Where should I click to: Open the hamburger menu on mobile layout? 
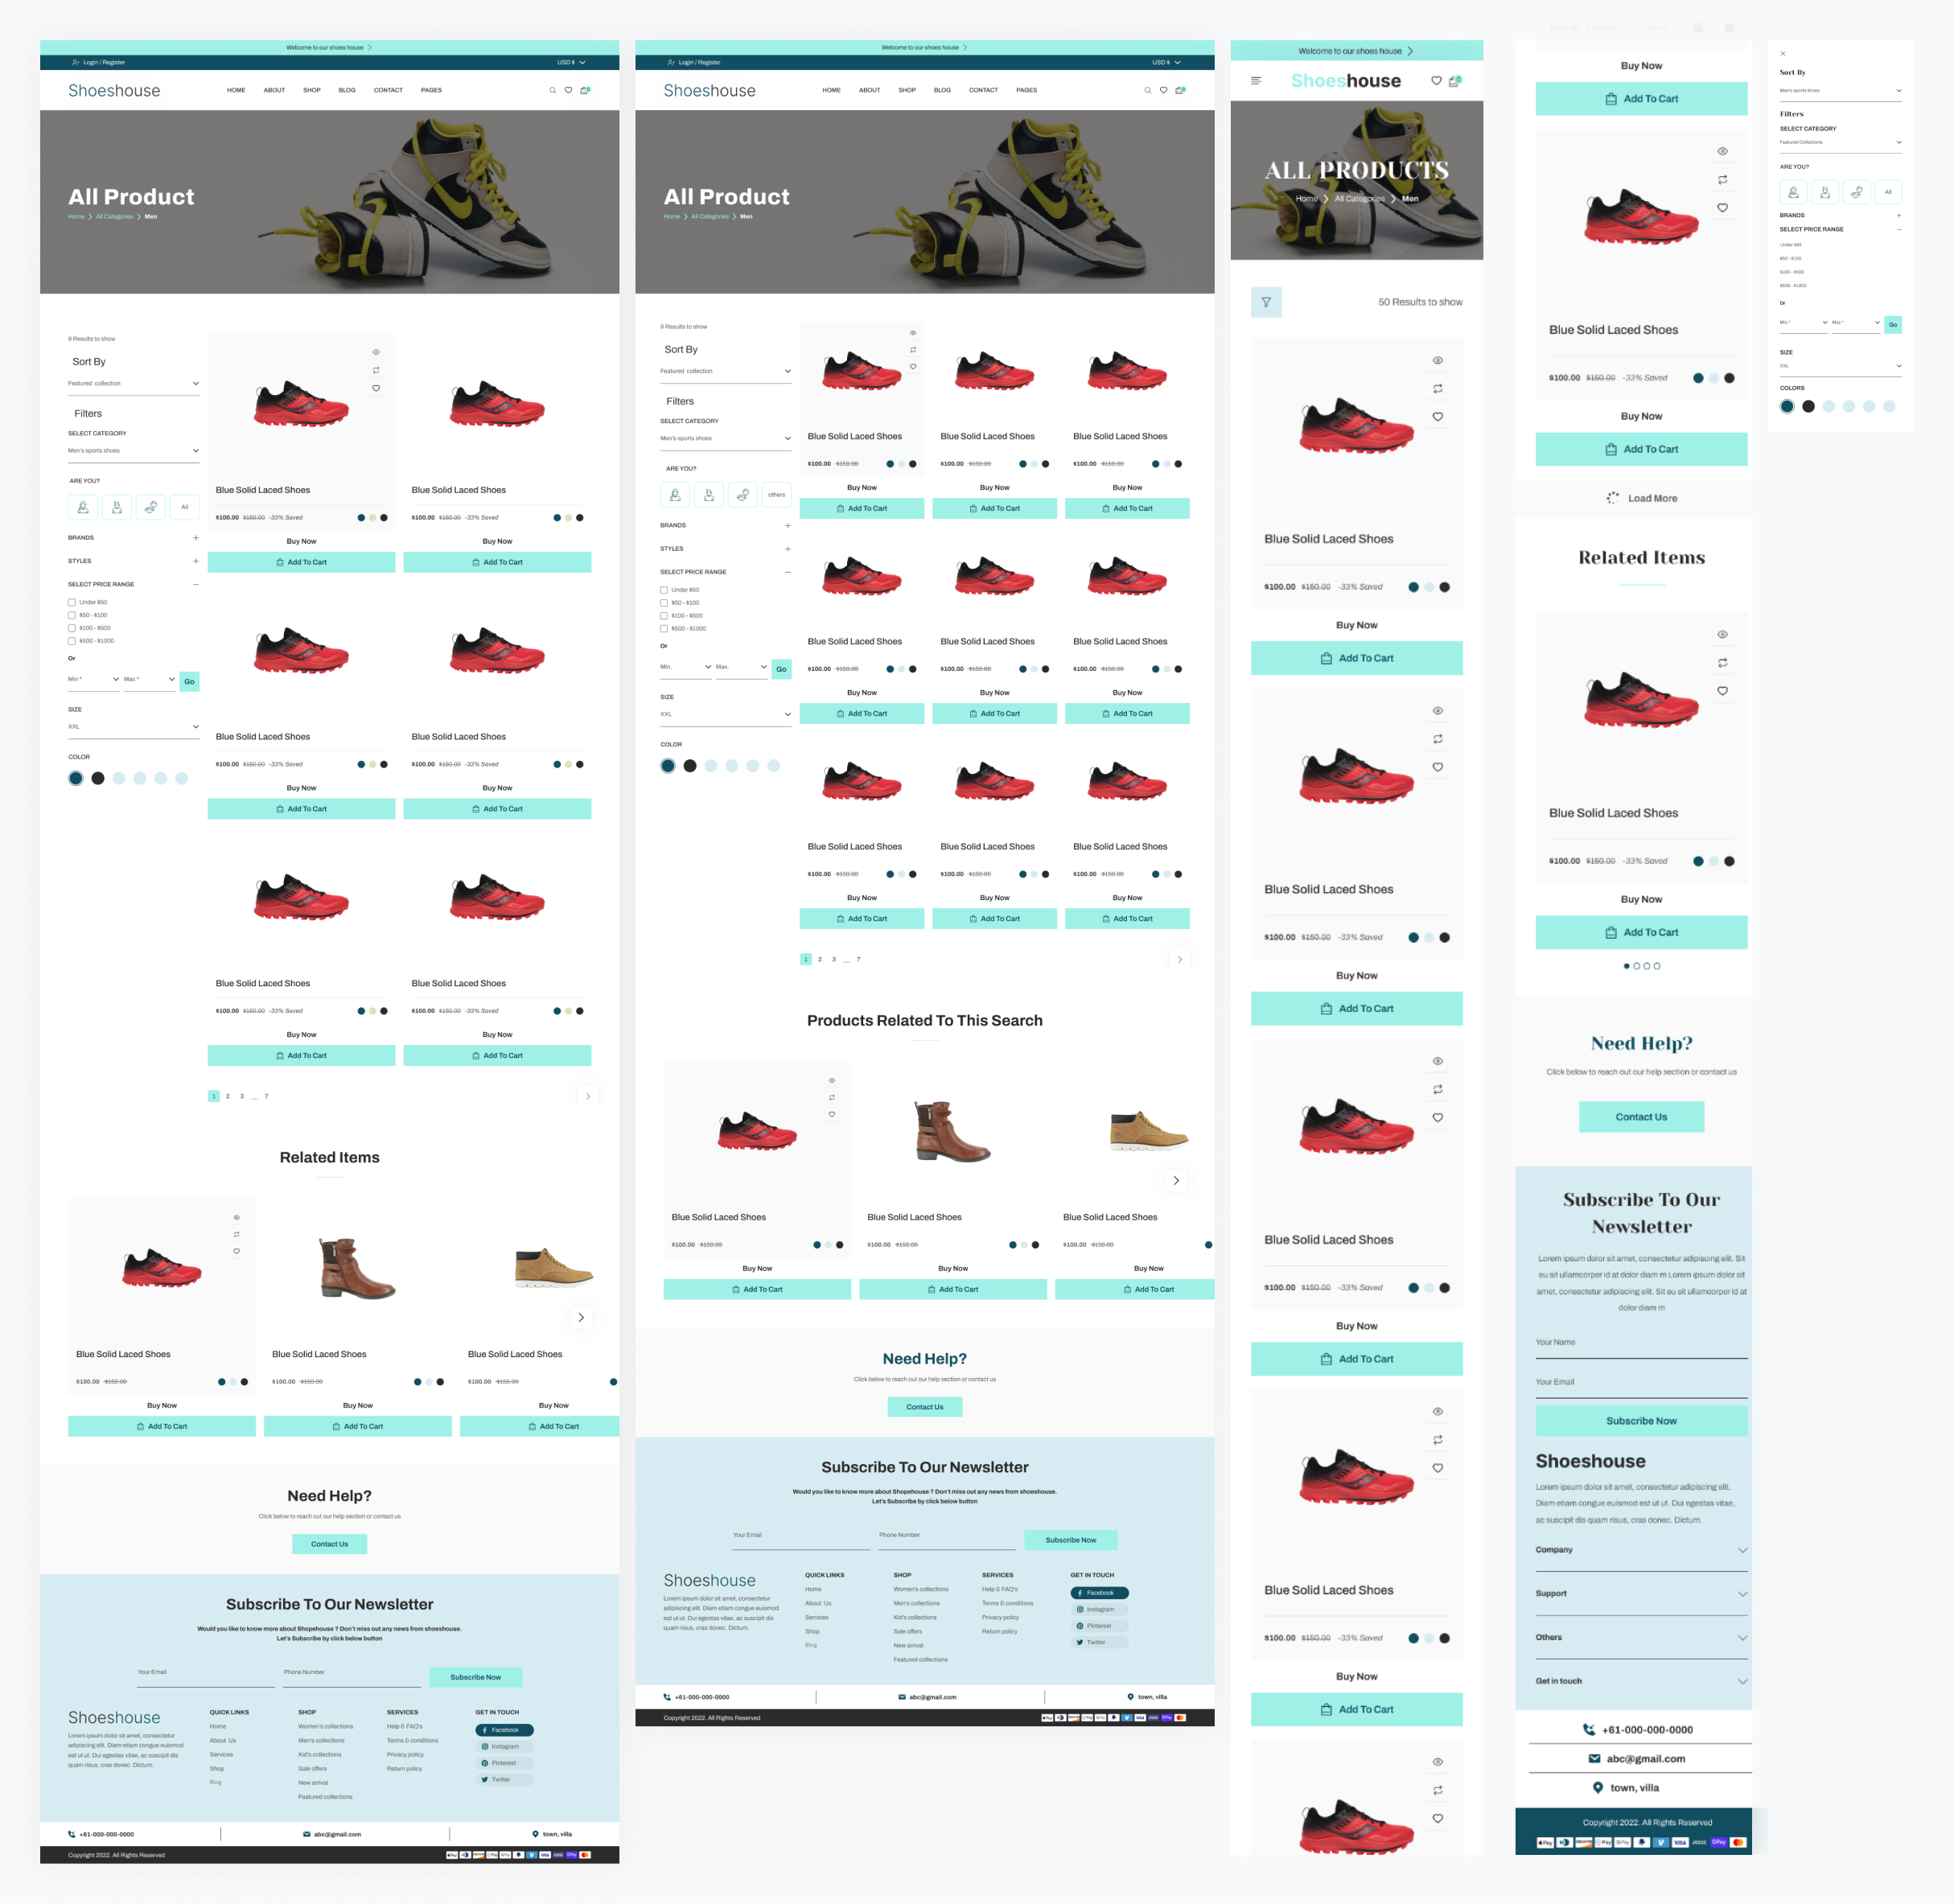1257,81
